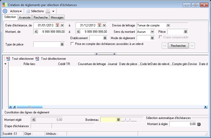Open start date dropdown arrow beside 01/01/2013
The image size is (211, 138).
click(62, 25)
